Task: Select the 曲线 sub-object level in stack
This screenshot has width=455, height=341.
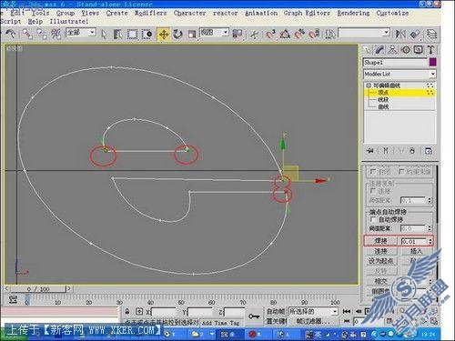Action: tap(383, 106)
